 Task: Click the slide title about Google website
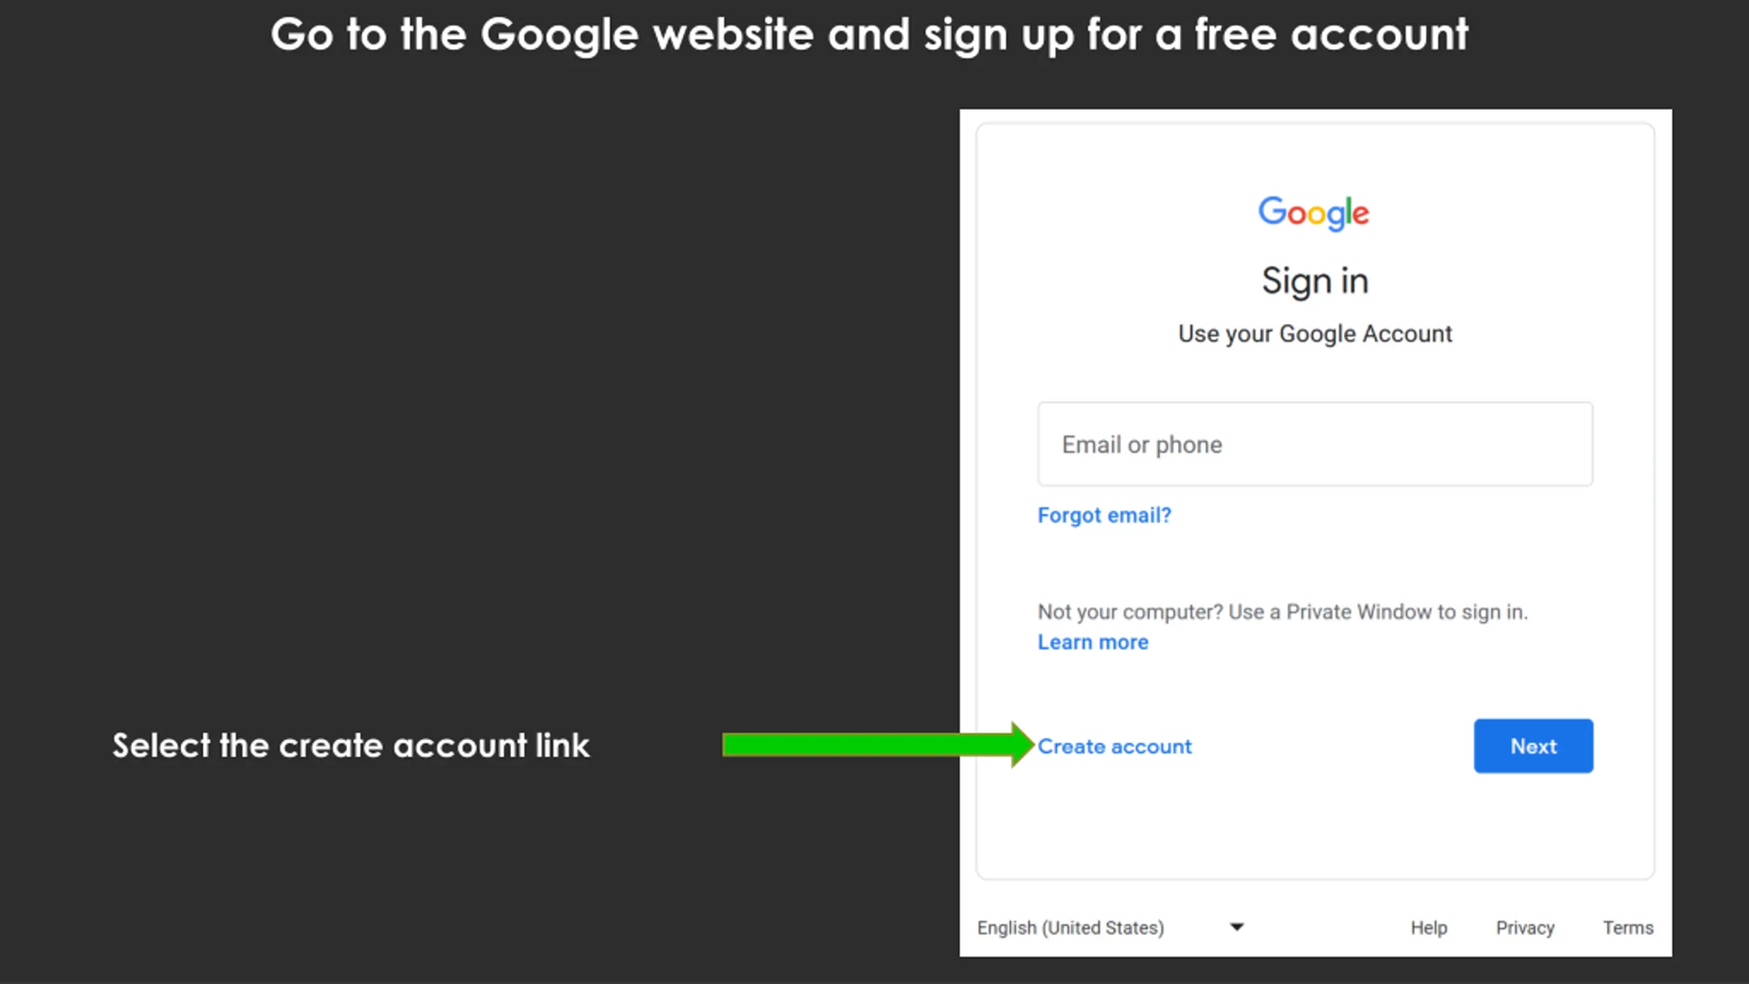(x=869, y=34)
